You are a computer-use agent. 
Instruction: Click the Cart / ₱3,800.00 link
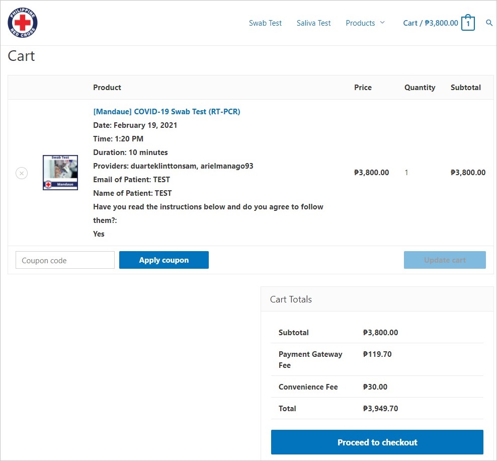pos(431,23)
